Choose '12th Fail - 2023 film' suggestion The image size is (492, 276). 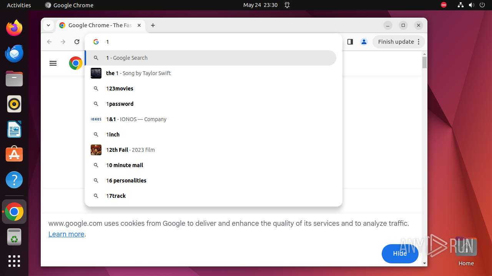[x=211, y=150]
